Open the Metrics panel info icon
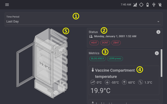Screen dimensions: 167x104 tap(157, 53)
